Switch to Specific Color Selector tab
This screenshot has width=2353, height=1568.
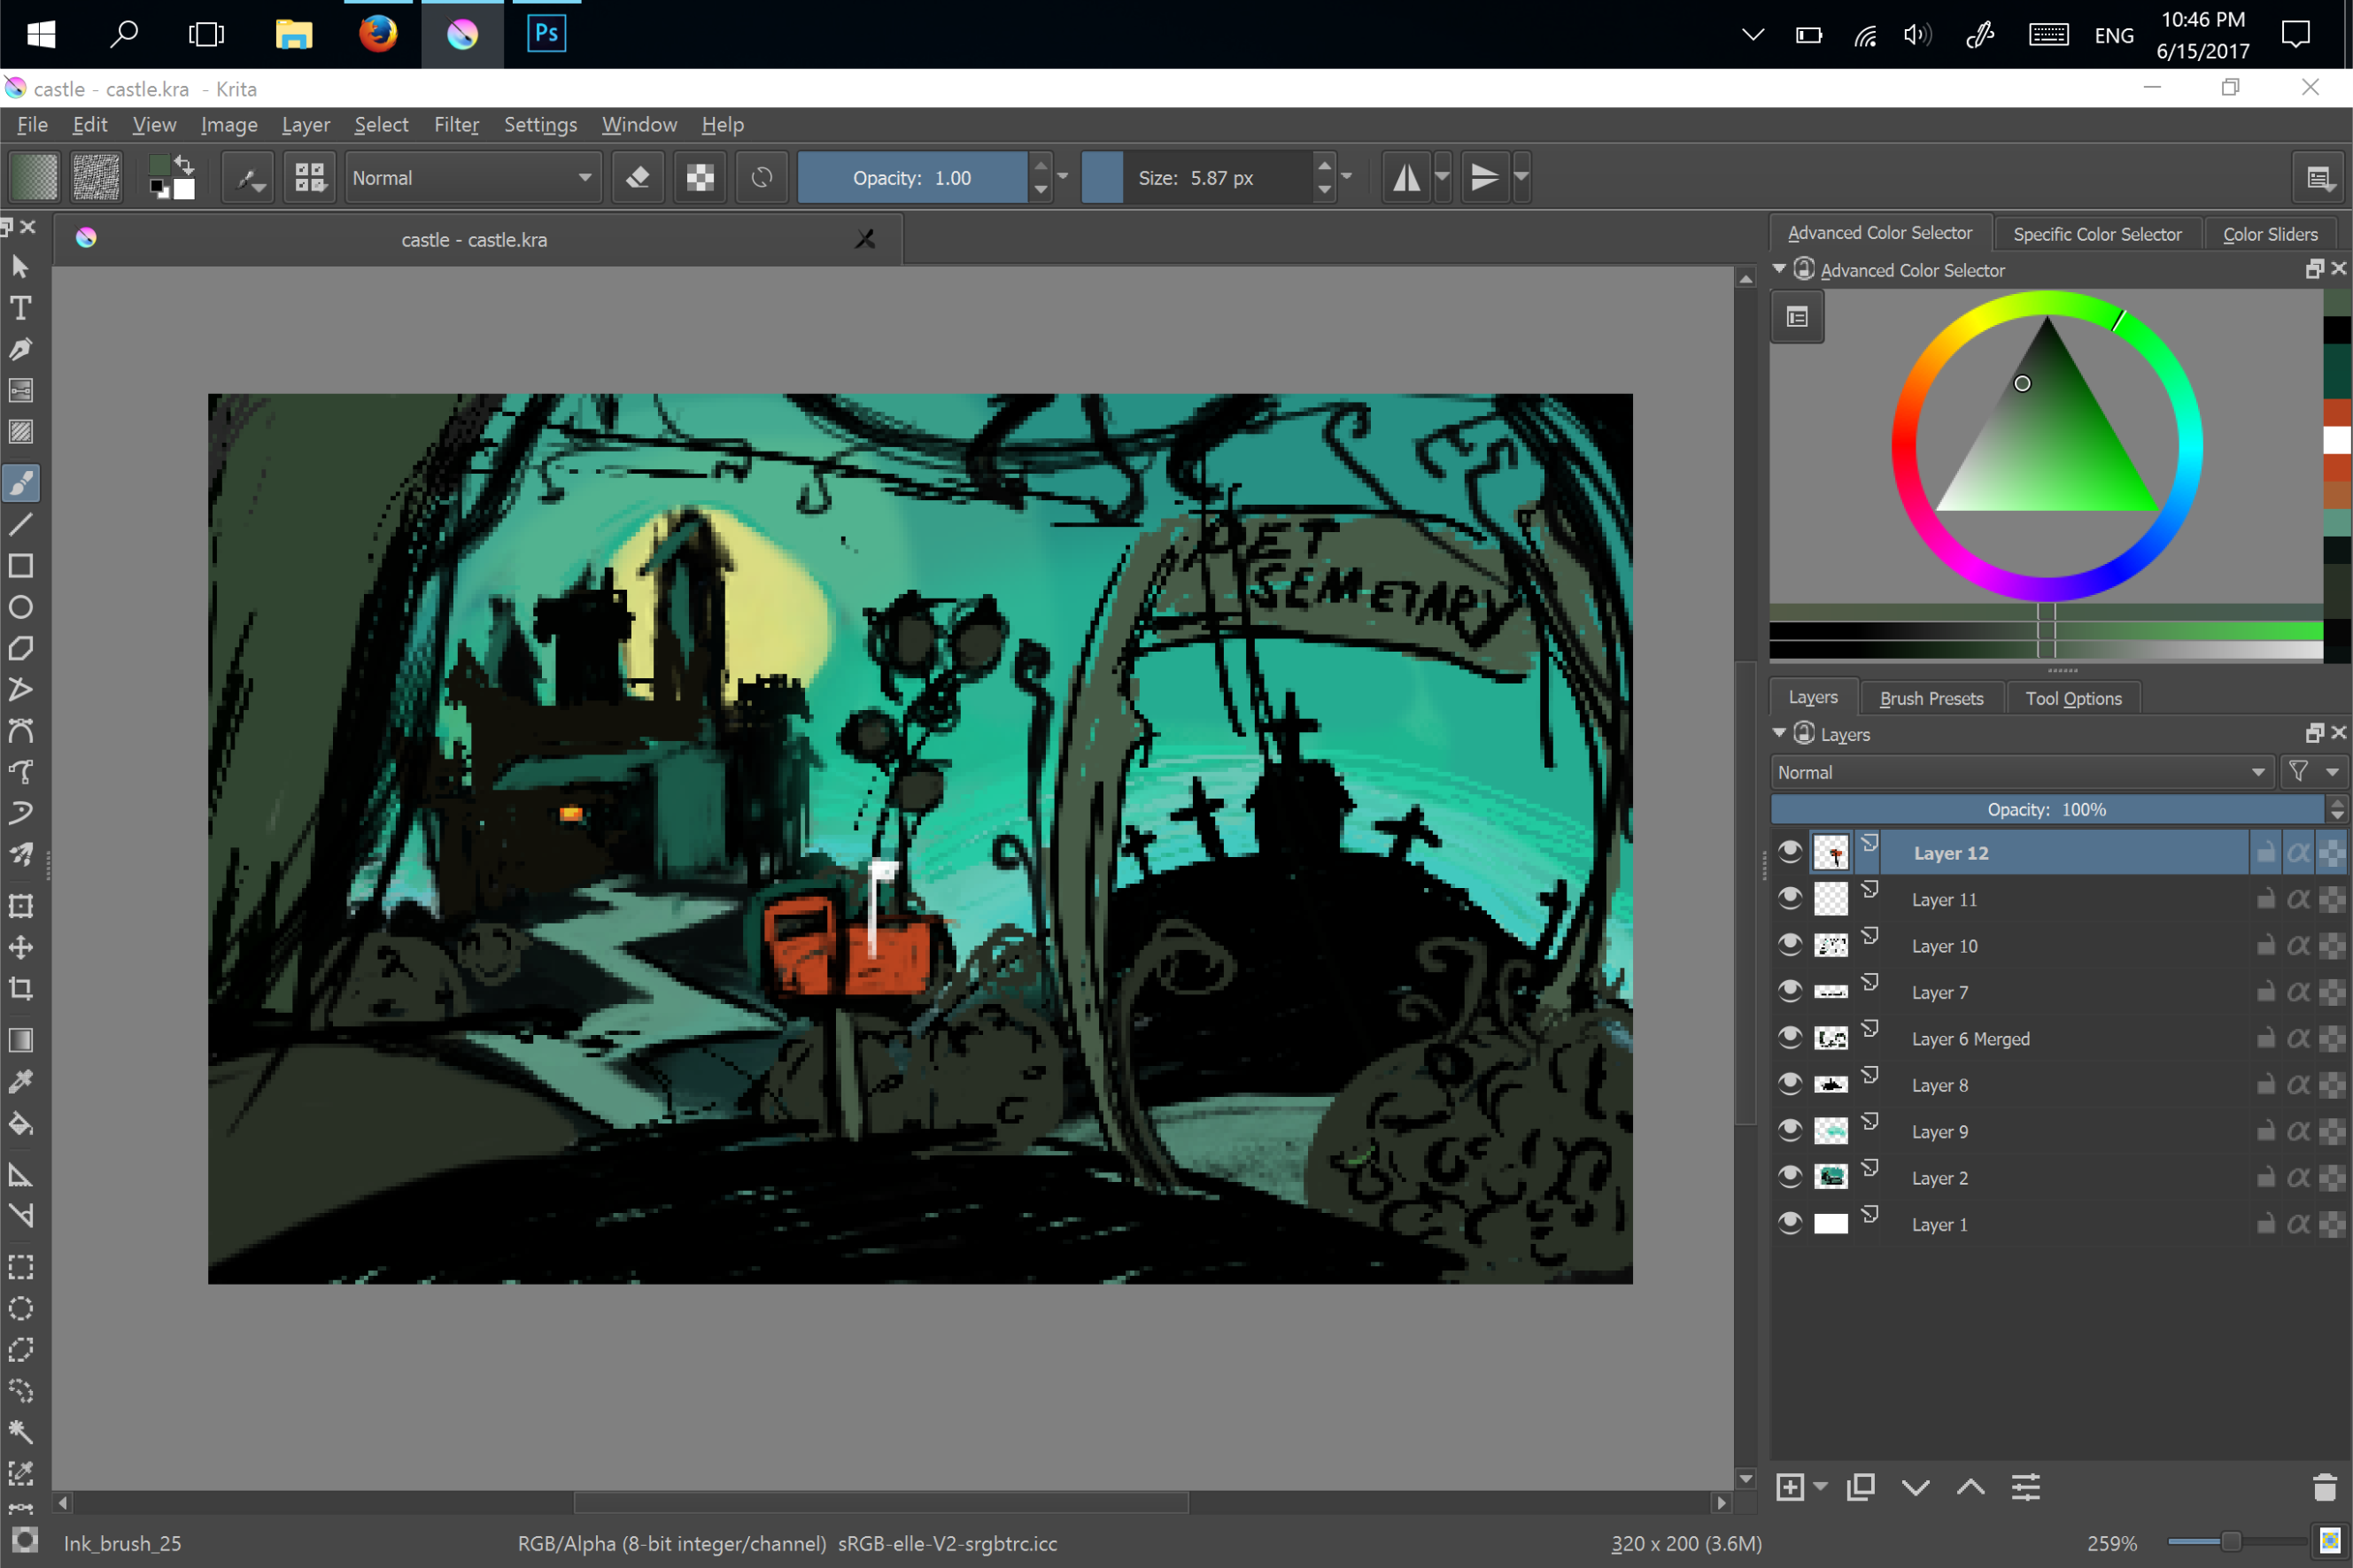coord(2097,234)
